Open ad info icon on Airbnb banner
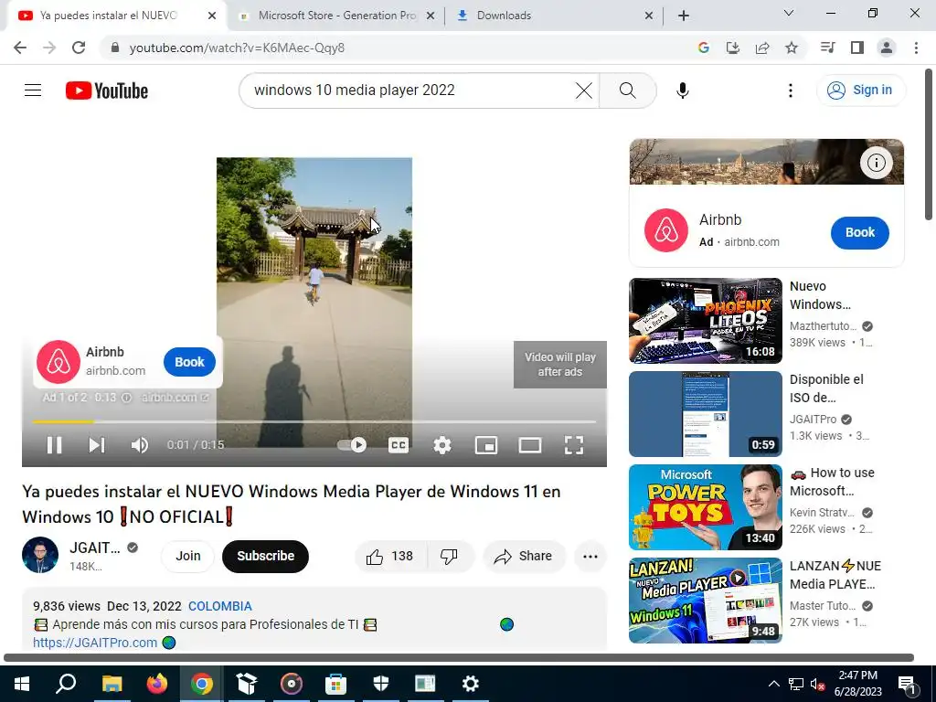The width and height of the screenshot is (936, 702). [877, 163]
